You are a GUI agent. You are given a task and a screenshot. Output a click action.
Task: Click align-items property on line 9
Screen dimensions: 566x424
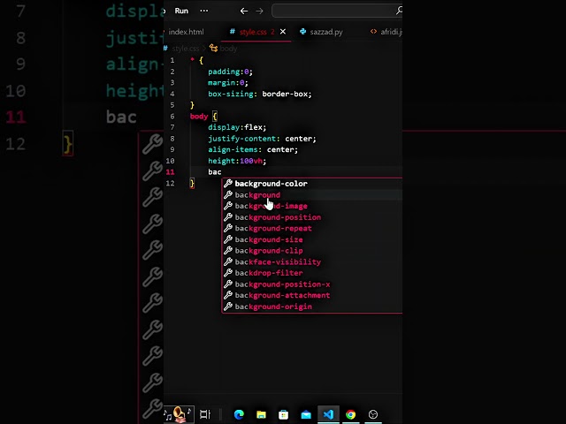(x=233, y=149)
